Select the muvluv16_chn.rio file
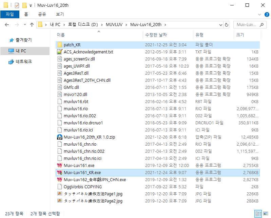 click(x=158, y=144)
